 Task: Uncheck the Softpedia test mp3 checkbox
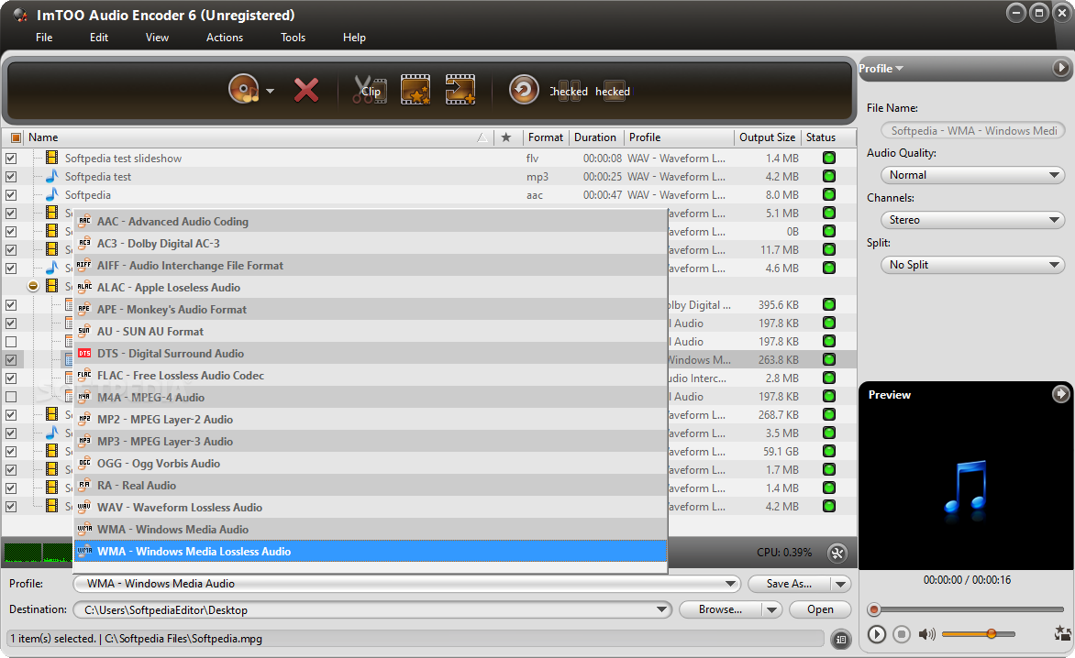pos(11,177)
